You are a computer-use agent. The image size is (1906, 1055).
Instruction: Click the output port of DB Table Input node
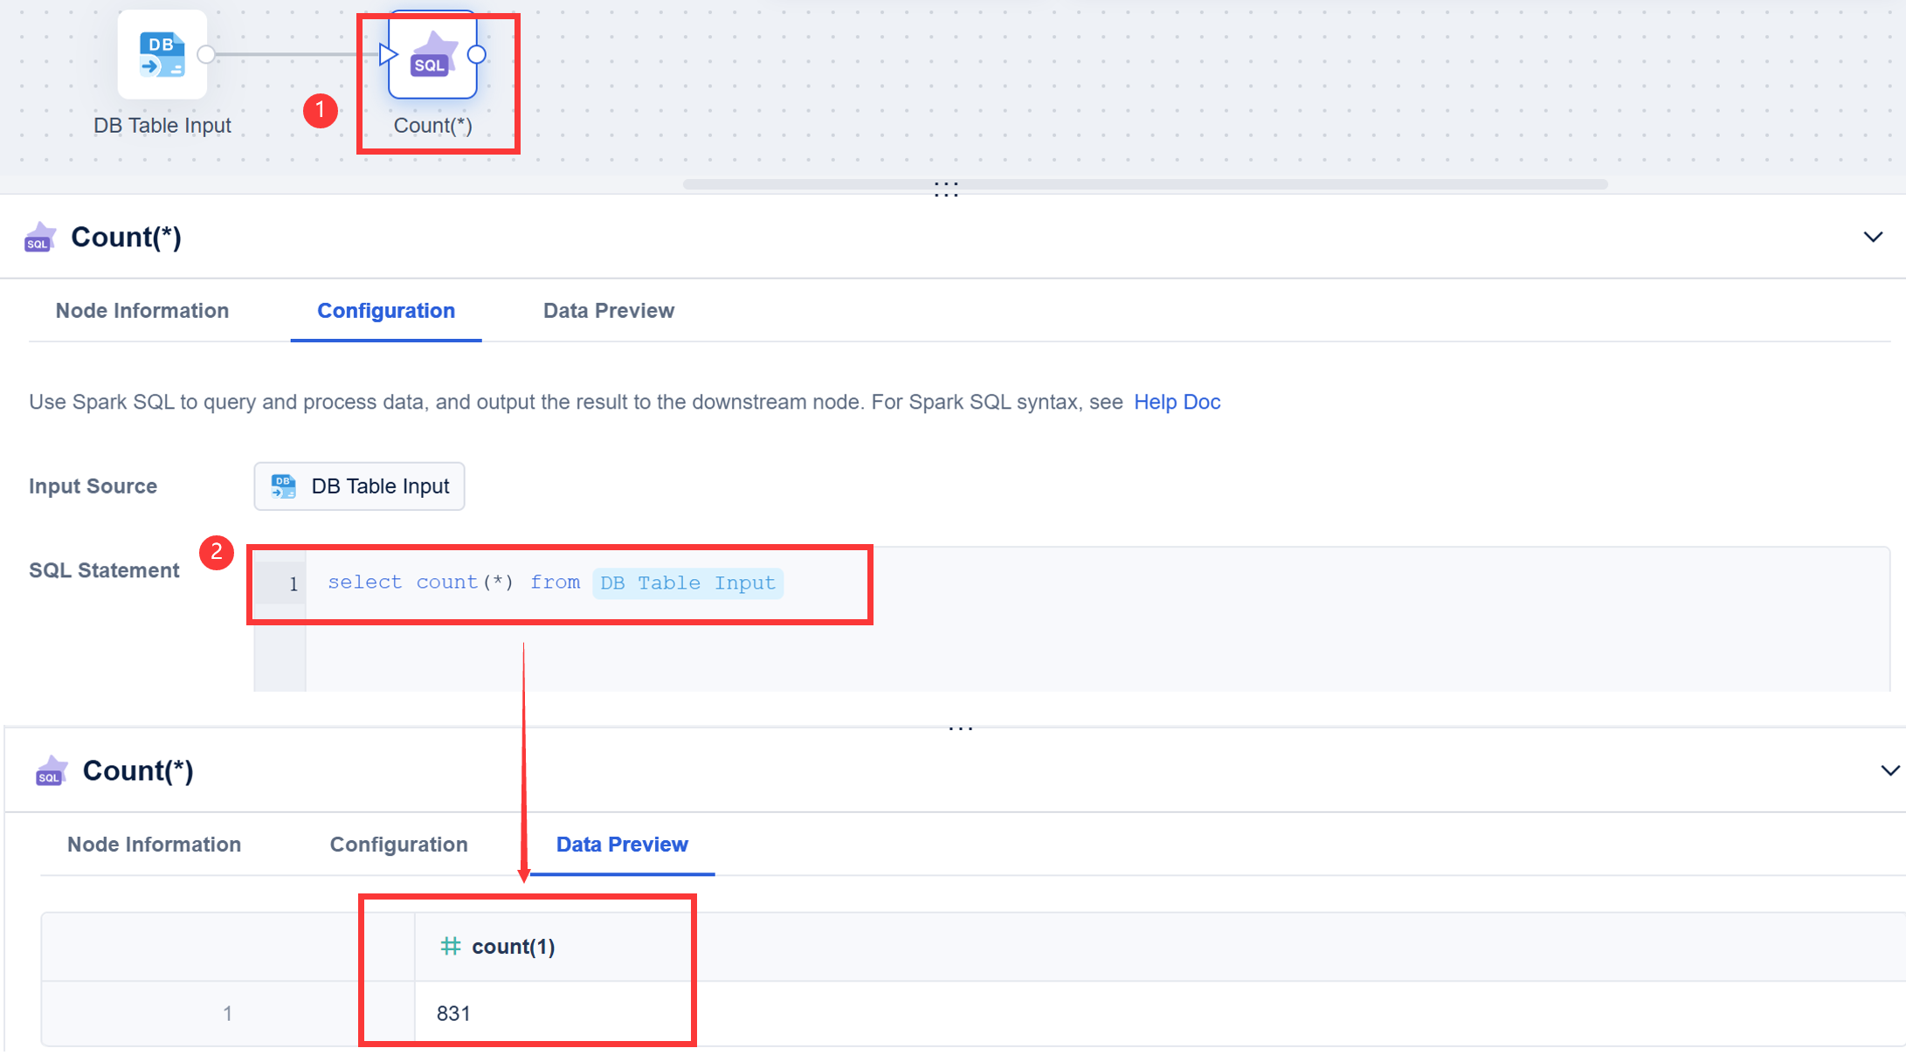click(206, 55)
